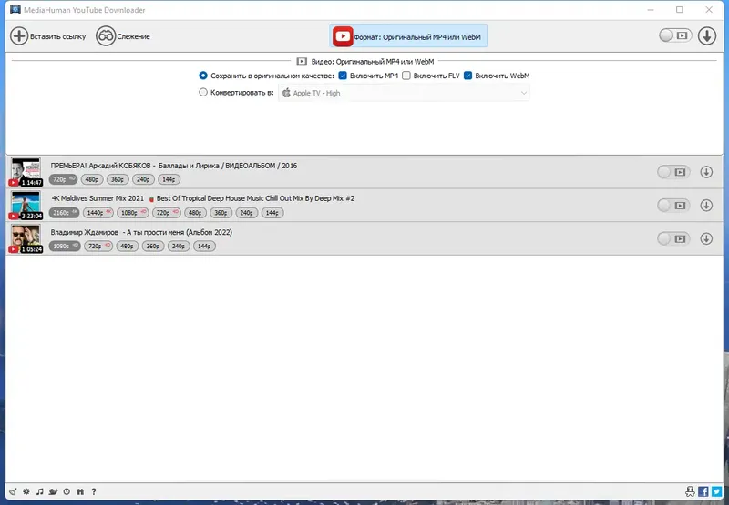Click the broom clear-list icon in status bar

click(13, 491)
